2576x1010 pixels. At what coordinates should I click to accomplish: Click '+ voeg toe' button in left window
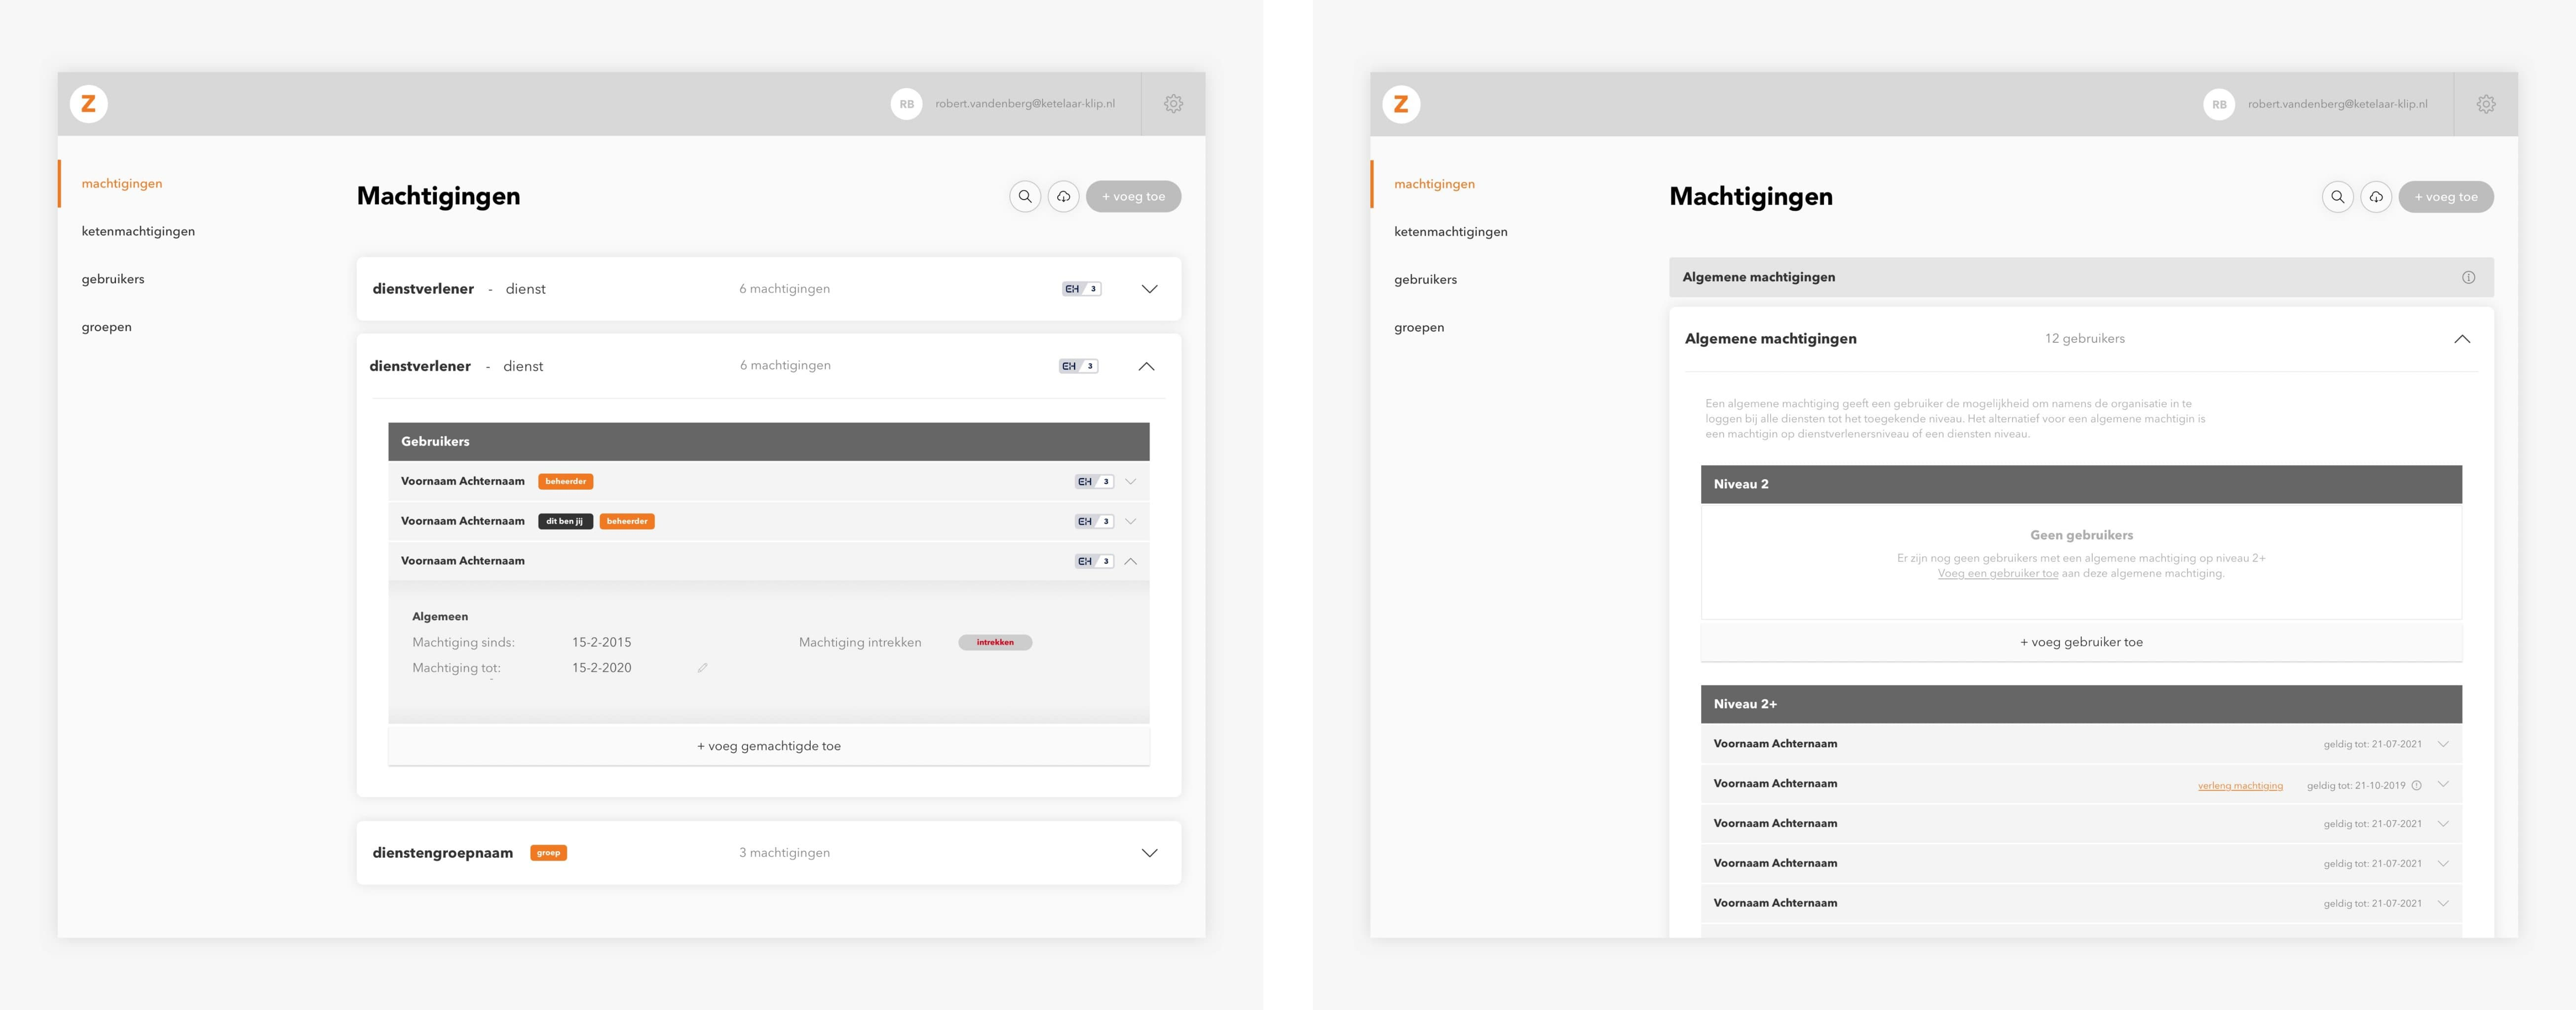click(x=1134, y=197)
